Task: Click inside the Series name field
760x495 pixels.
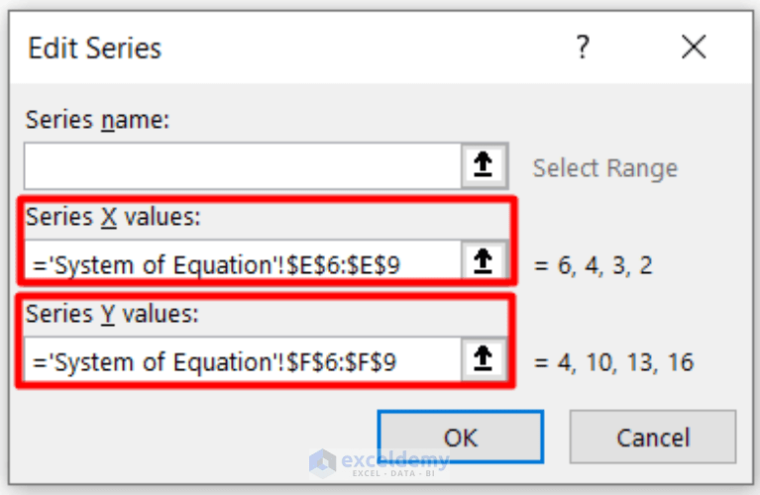Action: [x=242, y=166]
